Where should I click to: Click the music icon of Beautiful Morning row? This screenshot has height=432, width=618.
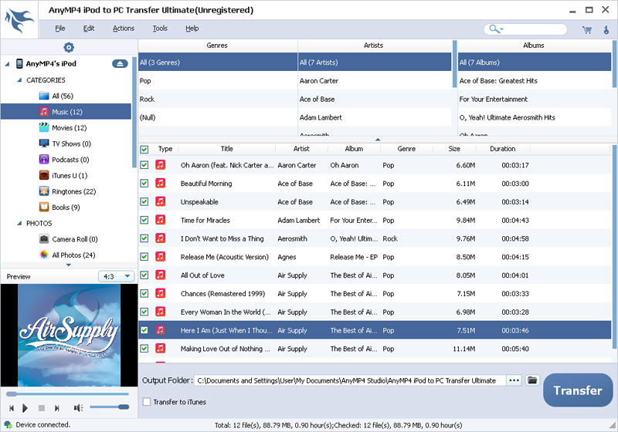[x=161, y=183]
